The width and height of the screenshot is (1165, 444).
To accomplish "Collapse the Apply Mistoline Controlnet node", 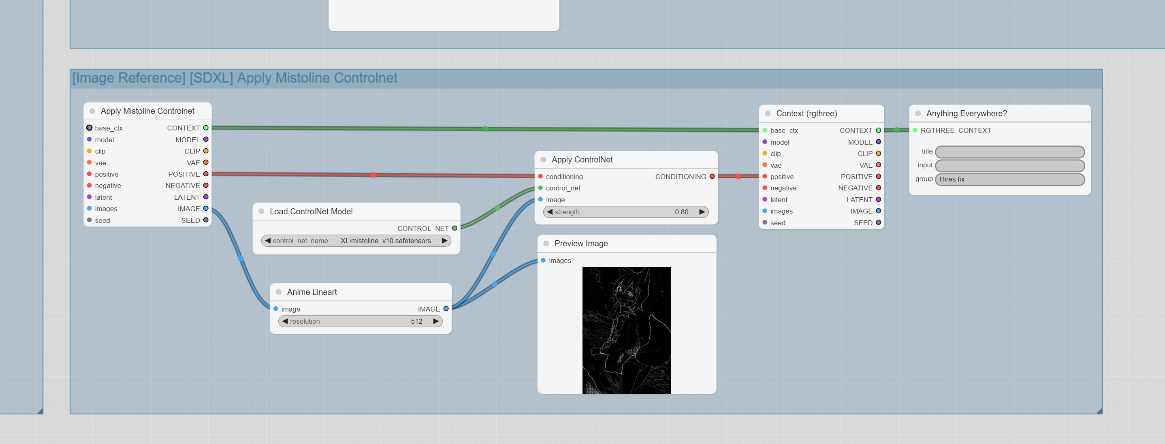I will [x=92, y=111].
